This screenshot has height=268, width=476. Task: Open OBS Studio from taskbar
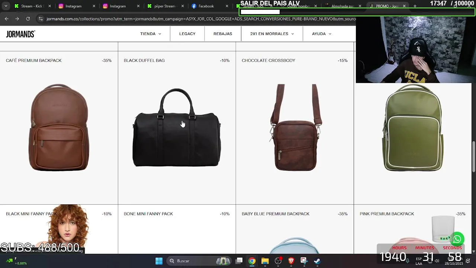(278, 261)
